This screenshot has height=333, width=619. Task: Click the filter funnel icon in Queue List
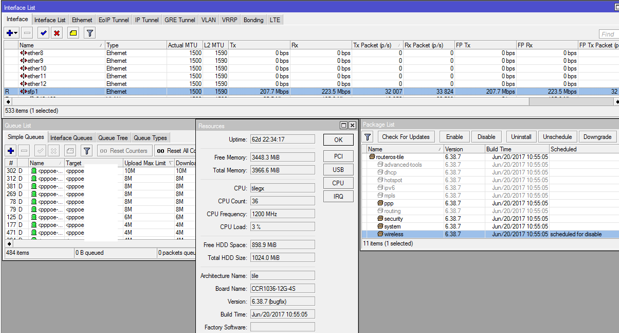87,151
